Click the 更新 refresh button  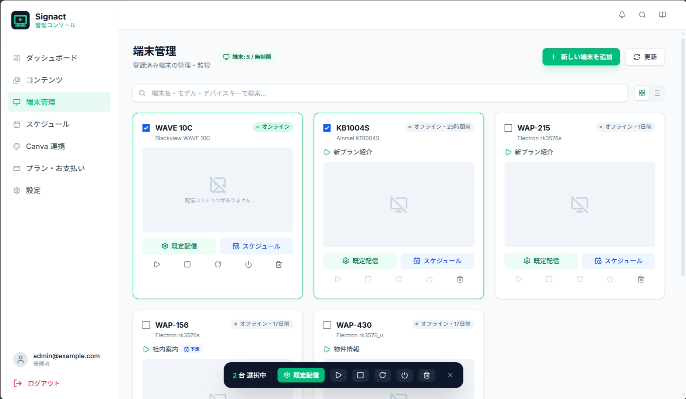coord(645,57)
